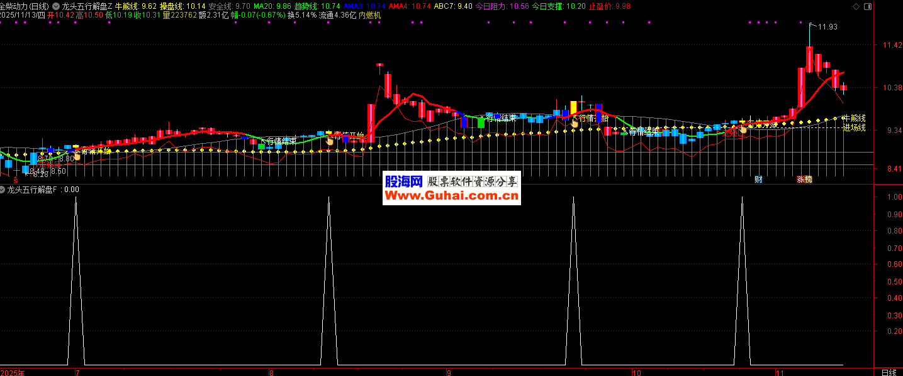Image resolution: width=903 pixels, height=376 pixels.
Task: Click the green square candle marker near August
Action: [262, 146]
